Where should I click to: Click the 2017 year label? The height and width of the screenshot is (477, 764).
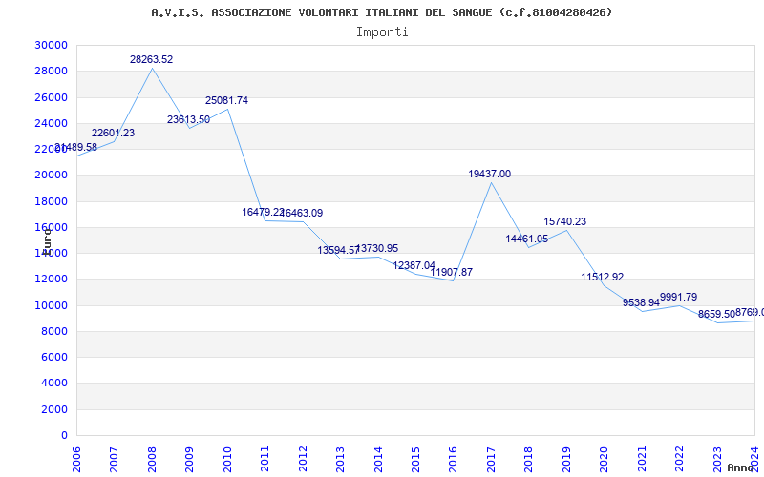coord(491,459)
